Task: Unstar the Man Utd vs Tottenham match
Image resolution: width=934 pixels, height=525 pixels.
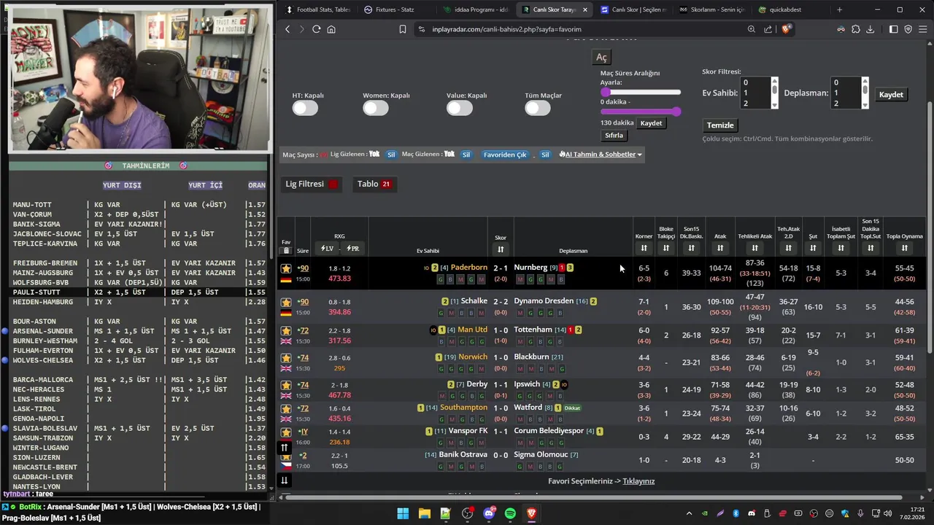Action: (286, 330)
